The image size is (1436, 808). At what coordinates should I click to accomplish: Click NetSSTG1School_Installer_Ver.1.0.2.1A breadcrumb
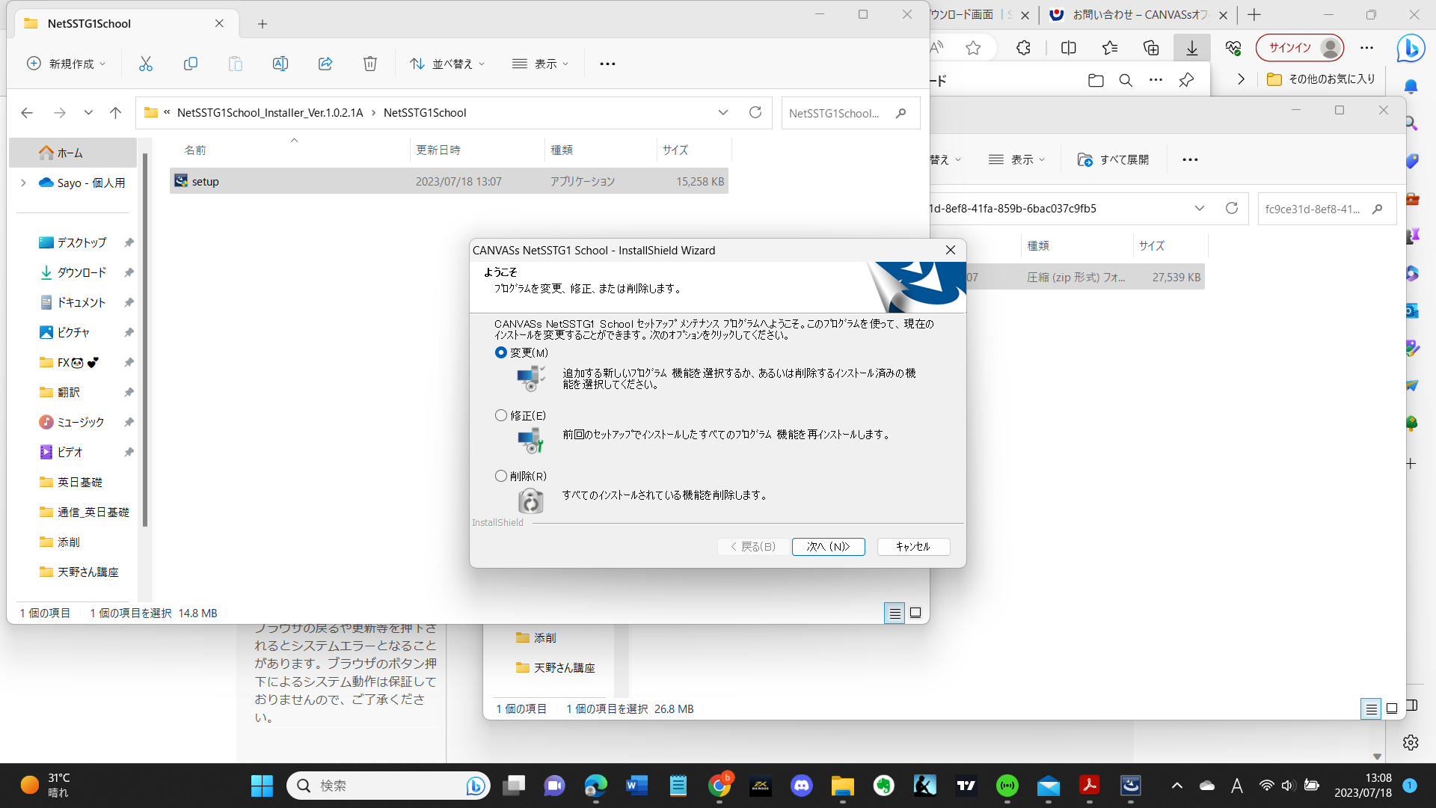coord(270,112)
